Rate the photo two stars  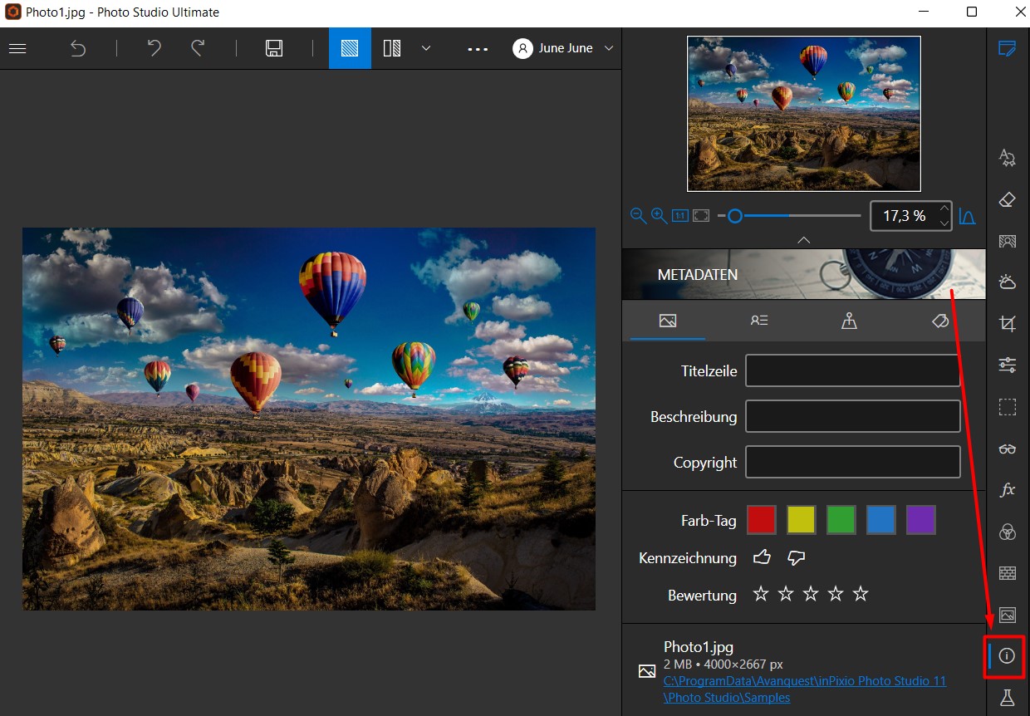(786, 594)
